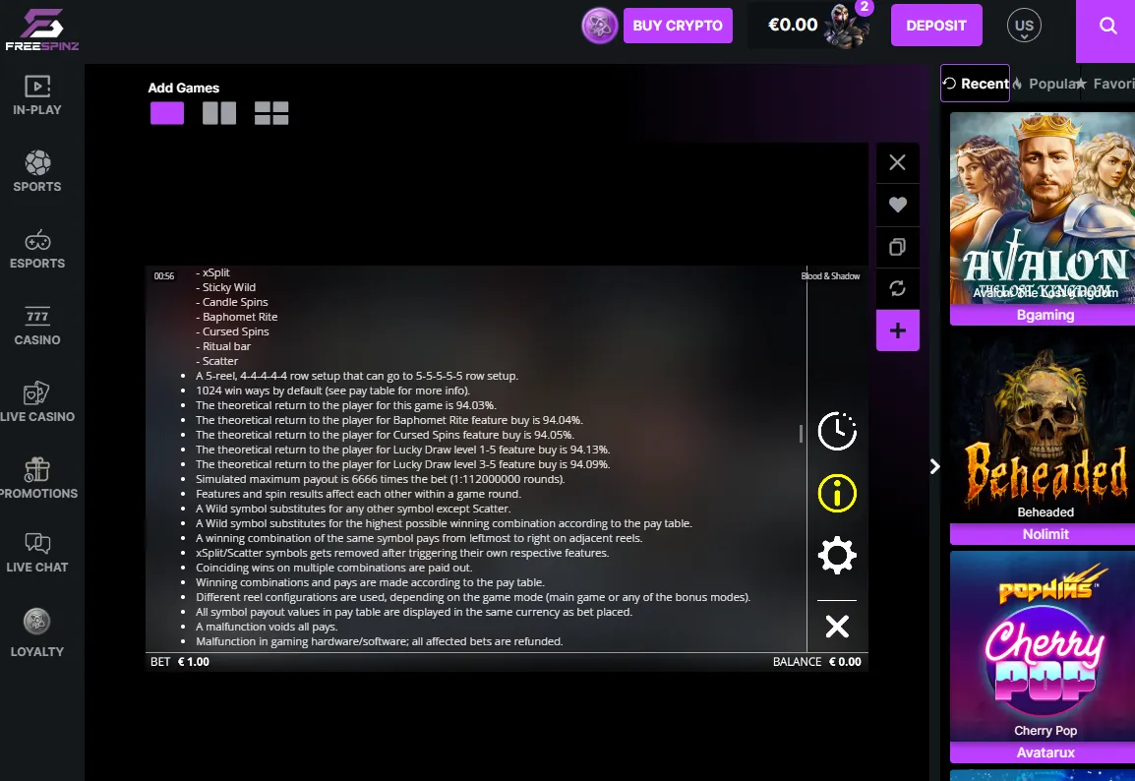This screenshot has height=781, width=1135.
Task: Switch to the Favorites games tab
Action: coord(1105,84)
